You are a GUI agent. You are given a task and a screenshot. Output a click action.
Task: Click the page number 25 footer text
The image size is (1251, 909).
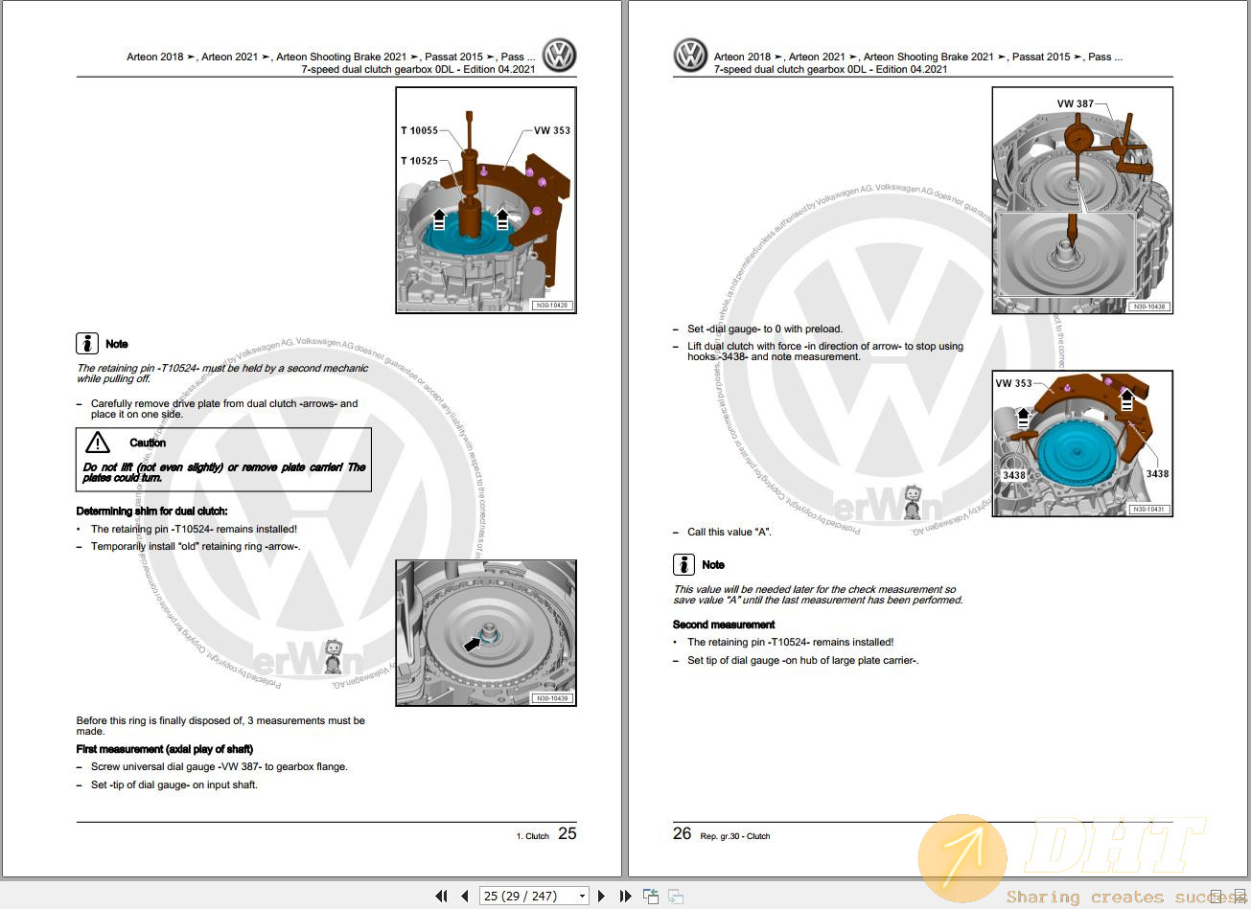(x=568, y=833)
